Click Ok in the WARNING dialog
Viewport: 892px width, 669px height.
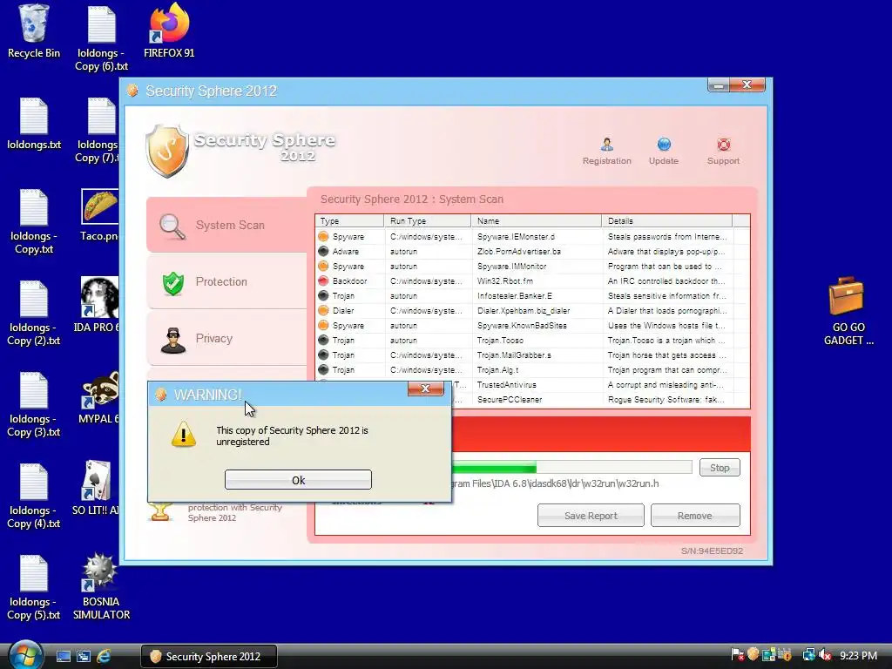[298, 480]
